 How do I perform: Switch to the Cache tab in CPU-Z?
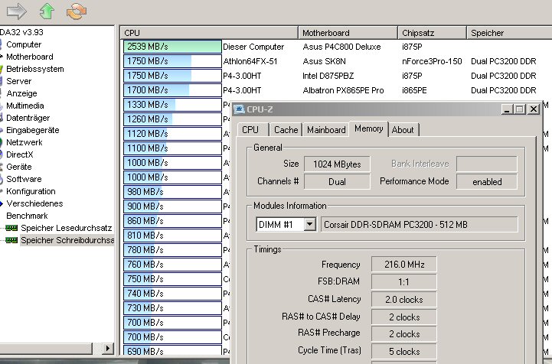[x=286, y=130]
